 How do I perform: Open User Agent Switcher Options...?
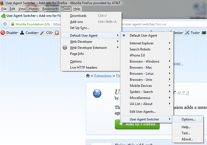click(188, 119)
